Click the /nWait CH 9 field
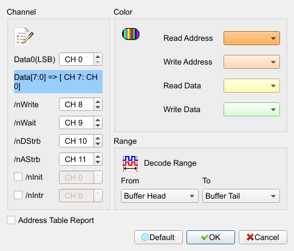 77,122
